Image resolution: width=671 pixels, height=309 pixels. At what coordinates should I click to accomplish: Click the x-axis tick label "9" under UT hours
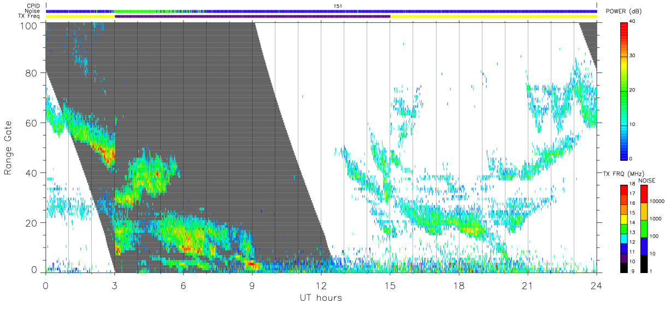point(252,286)
